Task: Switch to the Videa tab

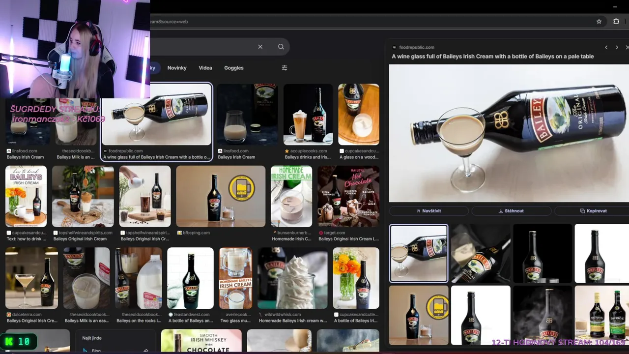Action: pos(205,68)
